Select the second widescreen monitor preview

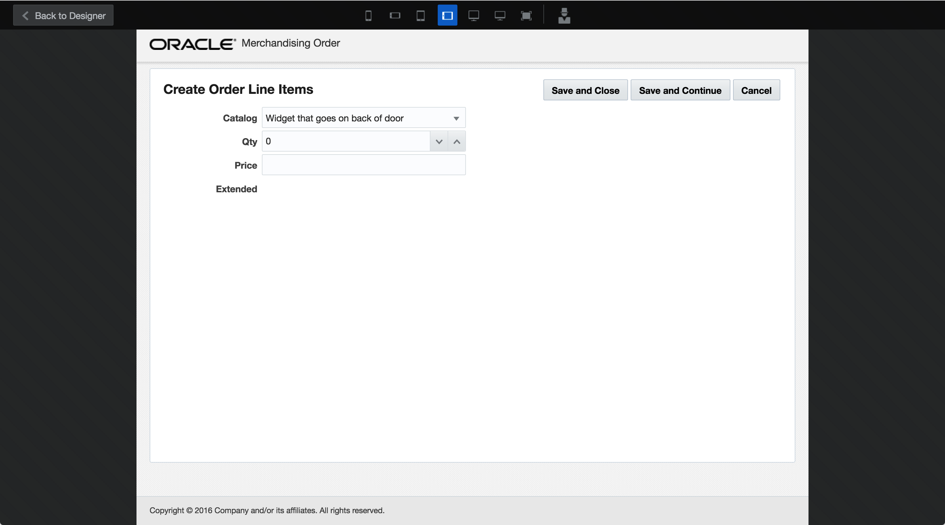click(500, 15)
